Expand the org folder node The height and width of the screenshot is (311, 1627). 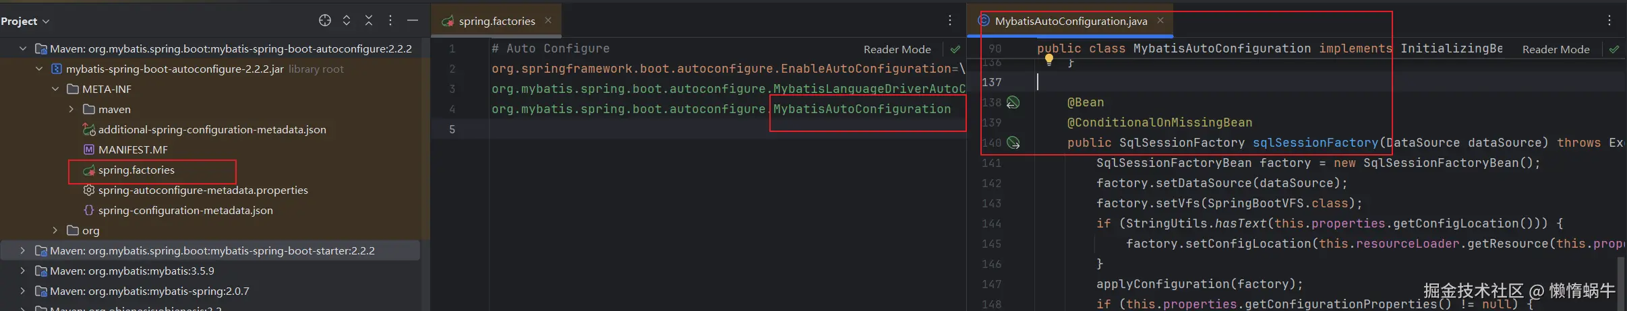pos(55,230)
